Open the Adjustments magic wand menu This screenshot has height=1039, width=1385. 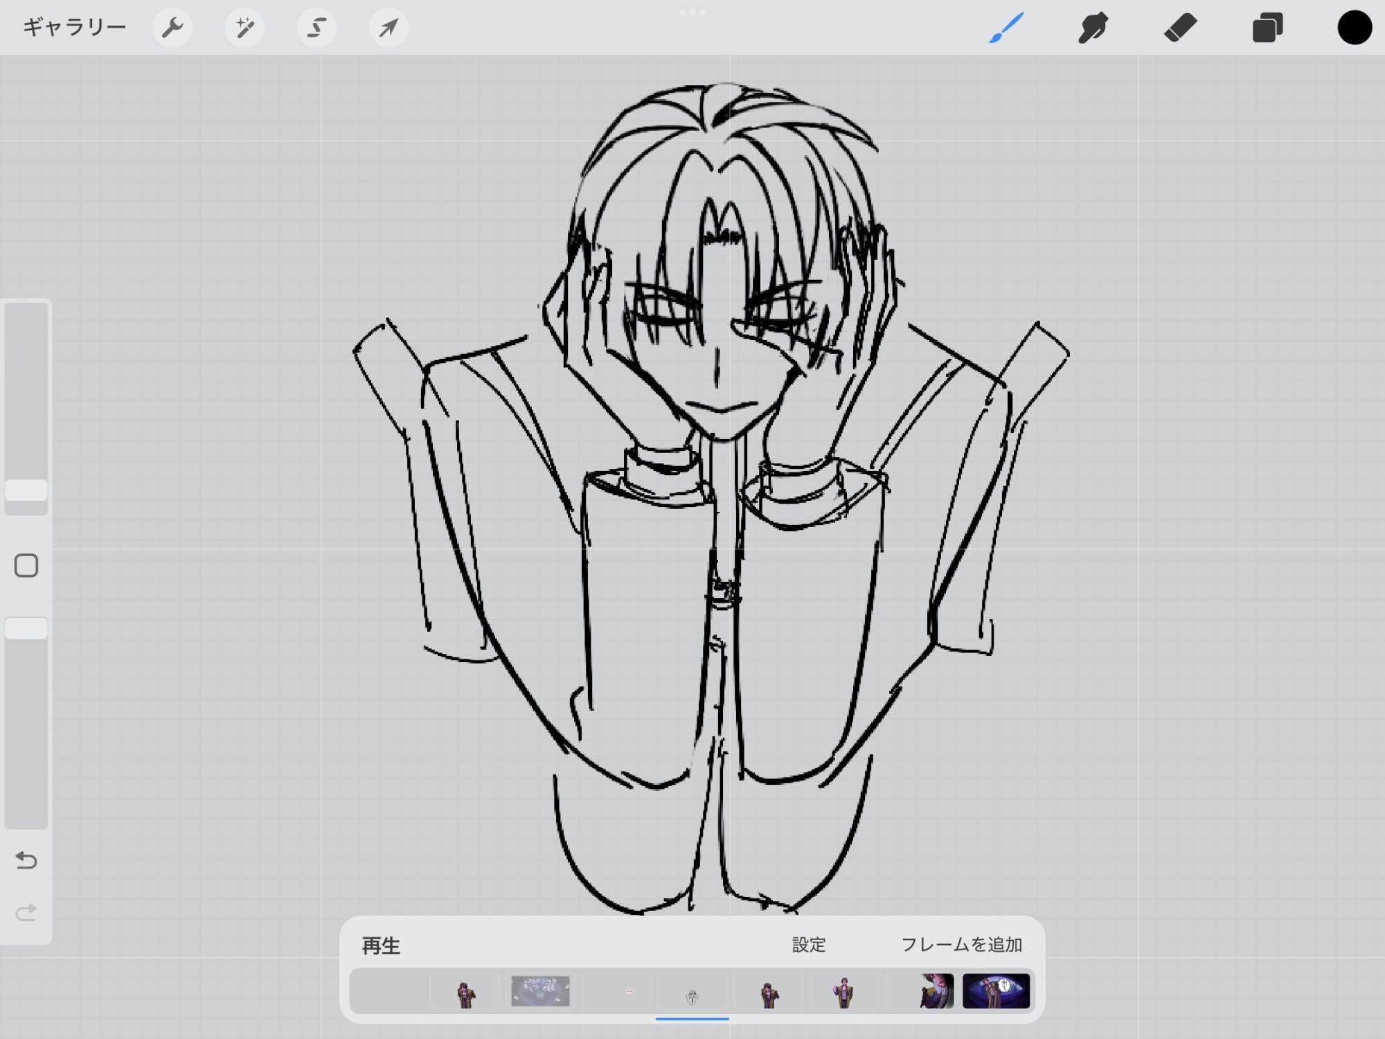point(244,28)
